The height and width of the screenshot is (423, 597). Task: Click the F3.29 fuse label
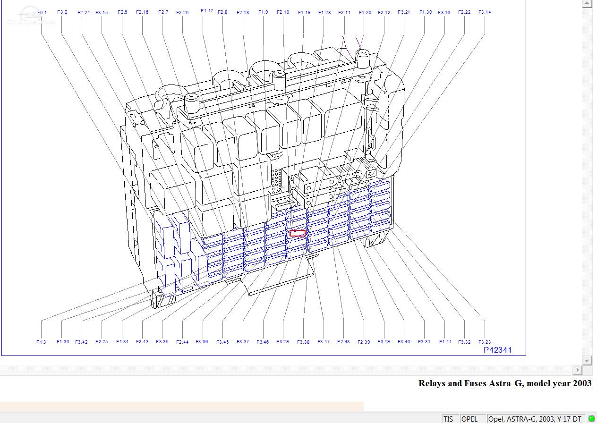282,342
